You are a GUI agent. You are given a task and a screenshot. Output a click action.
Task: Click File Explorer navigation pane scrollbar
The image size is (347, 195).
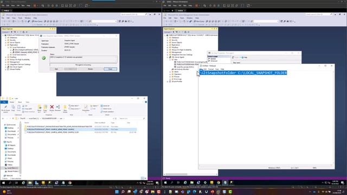(x=21, y=148)
